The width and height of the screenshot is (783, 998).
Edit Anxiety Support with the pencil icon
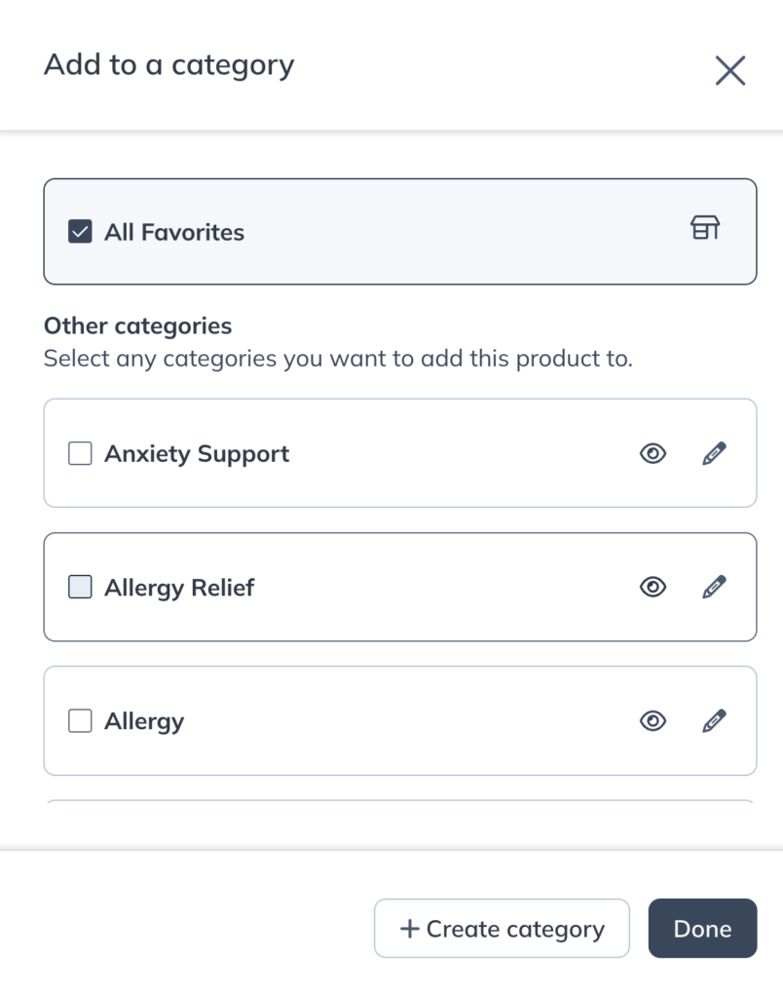(714, 453)
